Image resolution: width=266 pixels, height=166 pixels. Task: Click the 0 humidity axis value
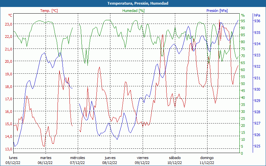(242, 153)
